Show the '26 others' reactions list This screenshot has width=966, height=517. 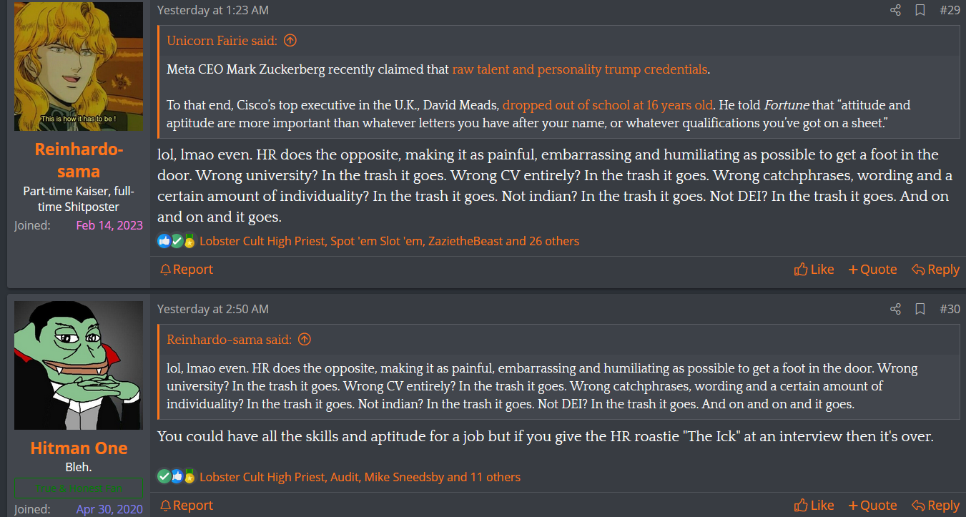[554, 242]
